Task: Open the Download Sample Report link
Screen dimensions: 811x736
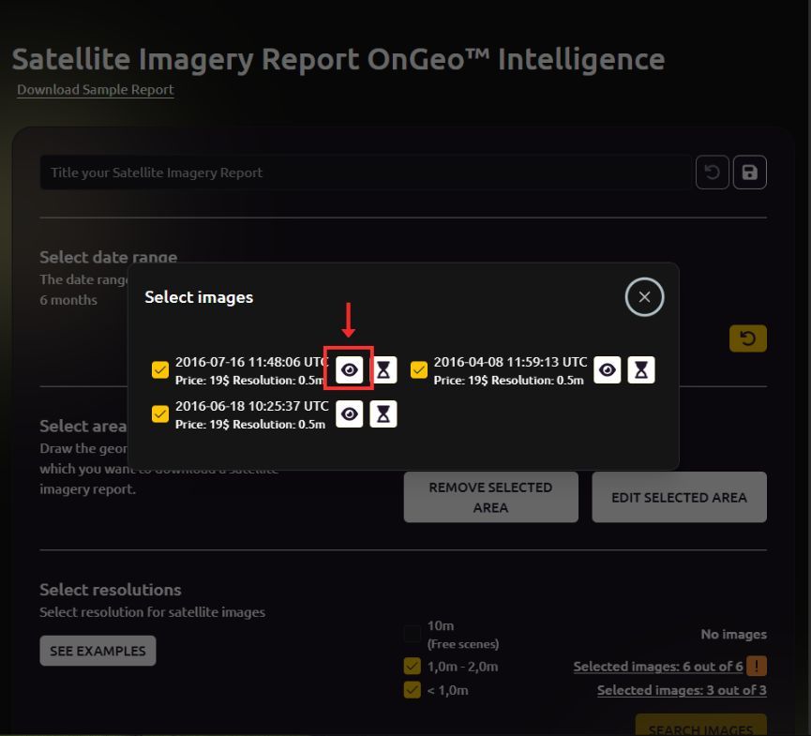Action: click(x=96, y=90)
